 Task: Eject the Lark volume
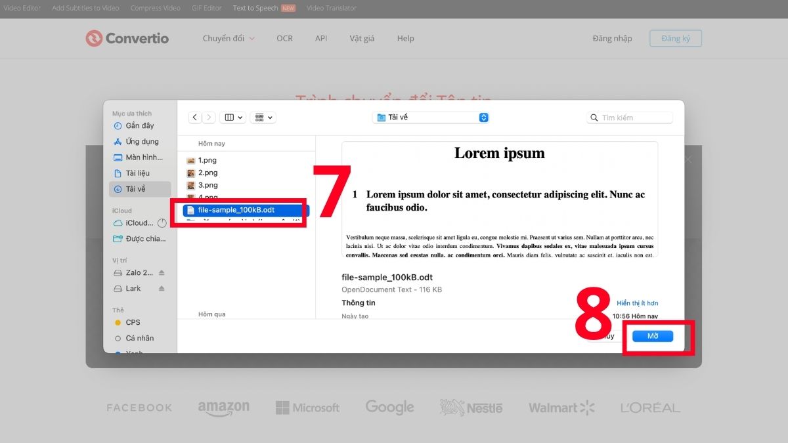coord(162,289)
